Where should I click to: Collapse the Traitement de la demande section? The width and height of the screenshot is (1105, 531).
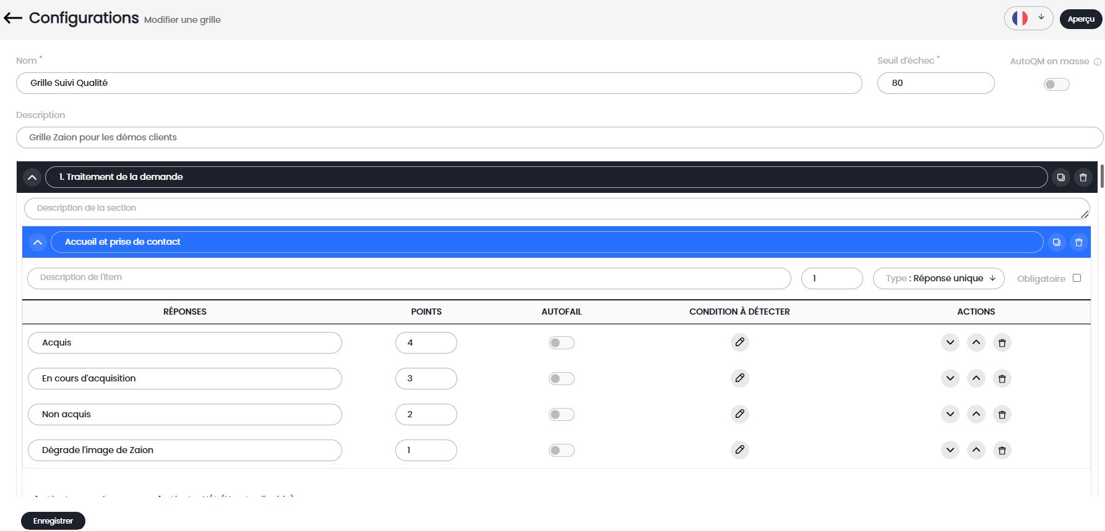tap(32, 177)
